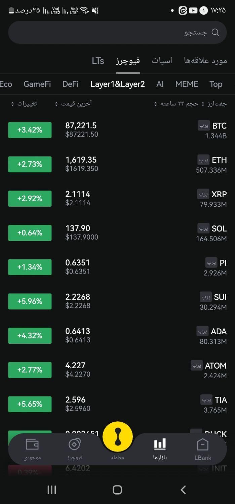Image resolution: width=235 pixels, height=504 pixels.
Task: Tap the yellow trade center button
Action: pyautogui.click(x=118, y=437)
